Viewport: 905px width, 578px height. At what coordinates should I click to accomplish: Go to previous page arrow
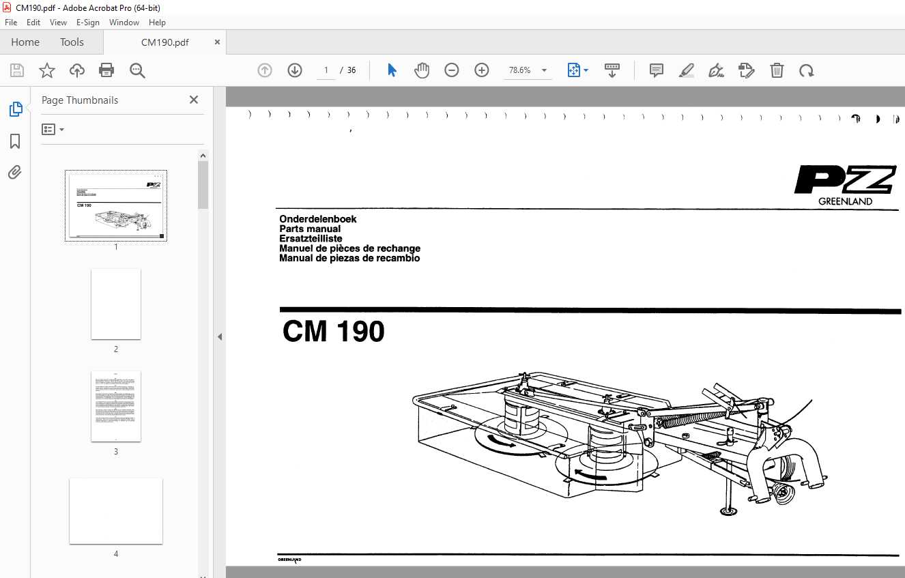(265, 70)
